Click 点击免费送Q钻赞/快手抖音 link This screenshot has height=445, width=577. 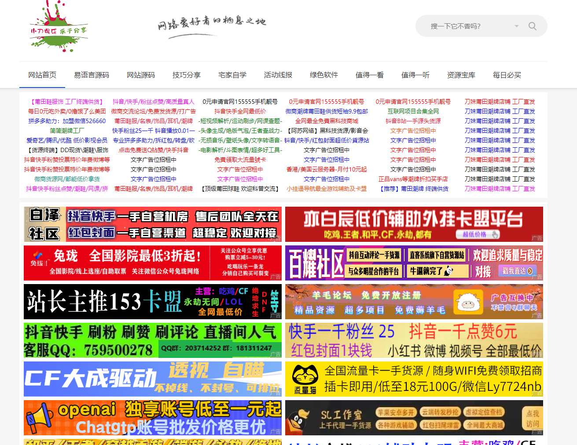point(154,150)
